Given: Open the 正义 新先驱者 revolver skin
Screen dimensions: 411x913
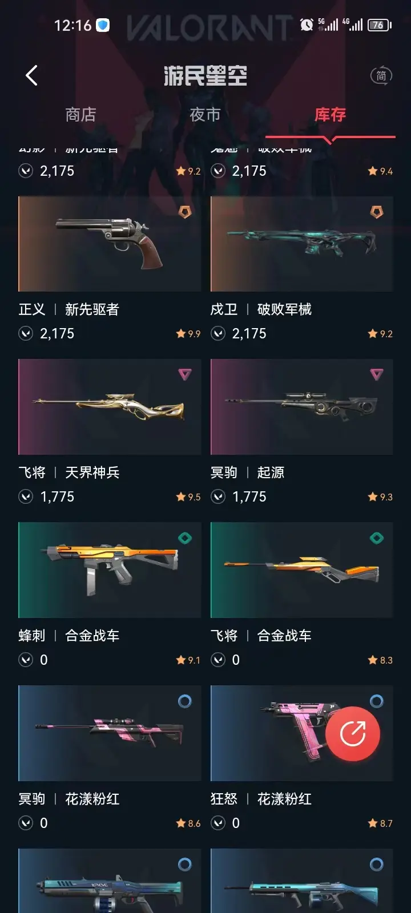Looking at the screenshot, I should tap(110, 244).
